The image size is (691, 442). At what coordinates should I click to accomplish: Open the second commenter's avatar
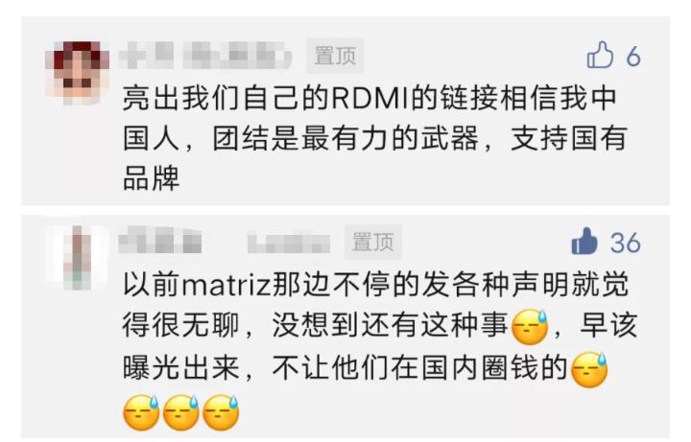pos(77,258)
